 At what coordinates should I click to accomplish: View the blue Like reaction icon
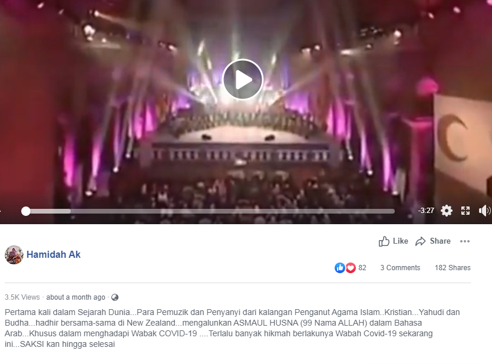click(x=340, y=268)
